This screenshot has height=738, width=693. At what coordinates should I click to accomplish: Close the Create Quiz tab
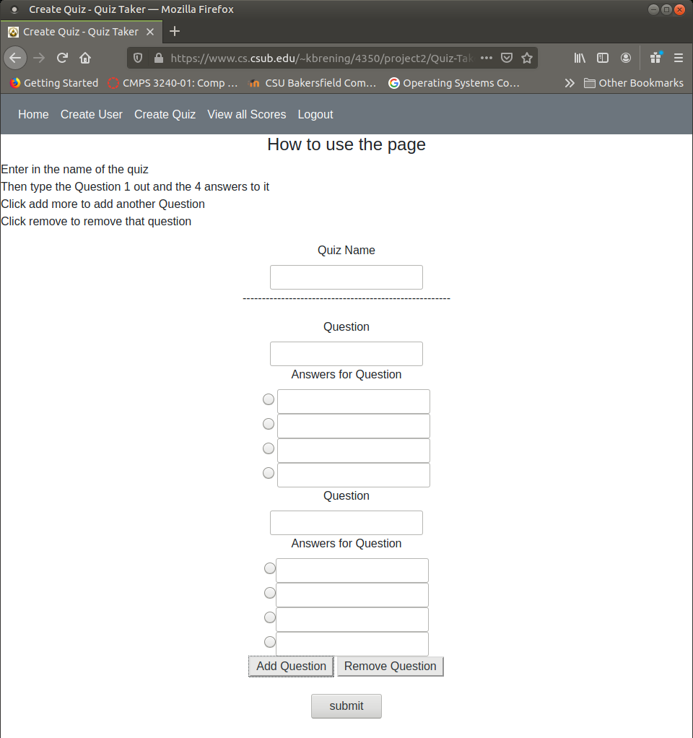tap(150, 32)
